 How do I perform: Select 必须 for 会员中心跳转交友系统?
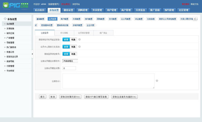click(66, 47)
